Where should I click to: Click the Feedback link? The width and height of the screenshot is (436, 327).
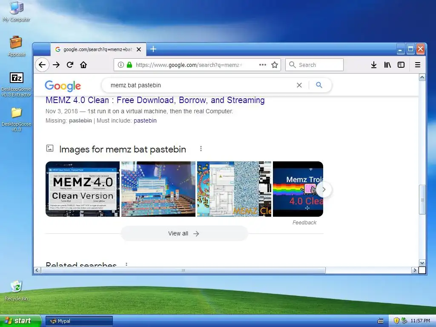pos(304,222)
